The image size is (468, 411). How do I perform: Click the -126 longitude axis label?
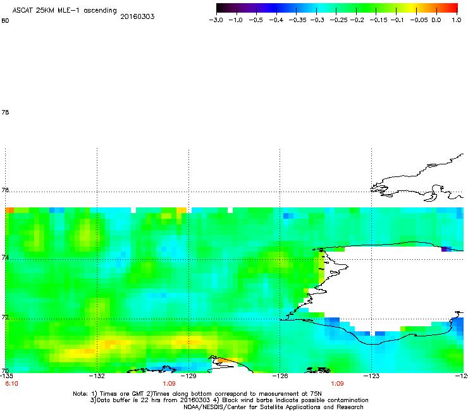(x=280, y=376)
